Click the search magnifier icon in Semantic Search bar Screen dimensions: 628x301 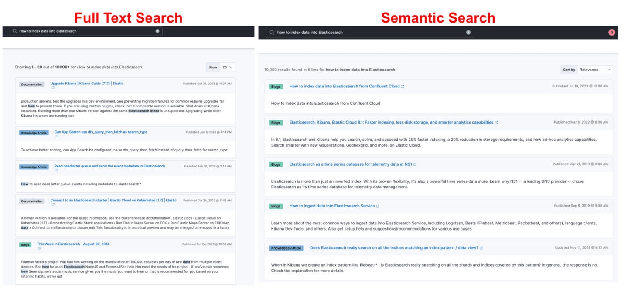272,33
